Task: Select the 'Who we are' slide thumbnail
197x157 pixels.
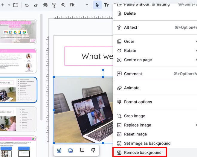Action: 18,61
